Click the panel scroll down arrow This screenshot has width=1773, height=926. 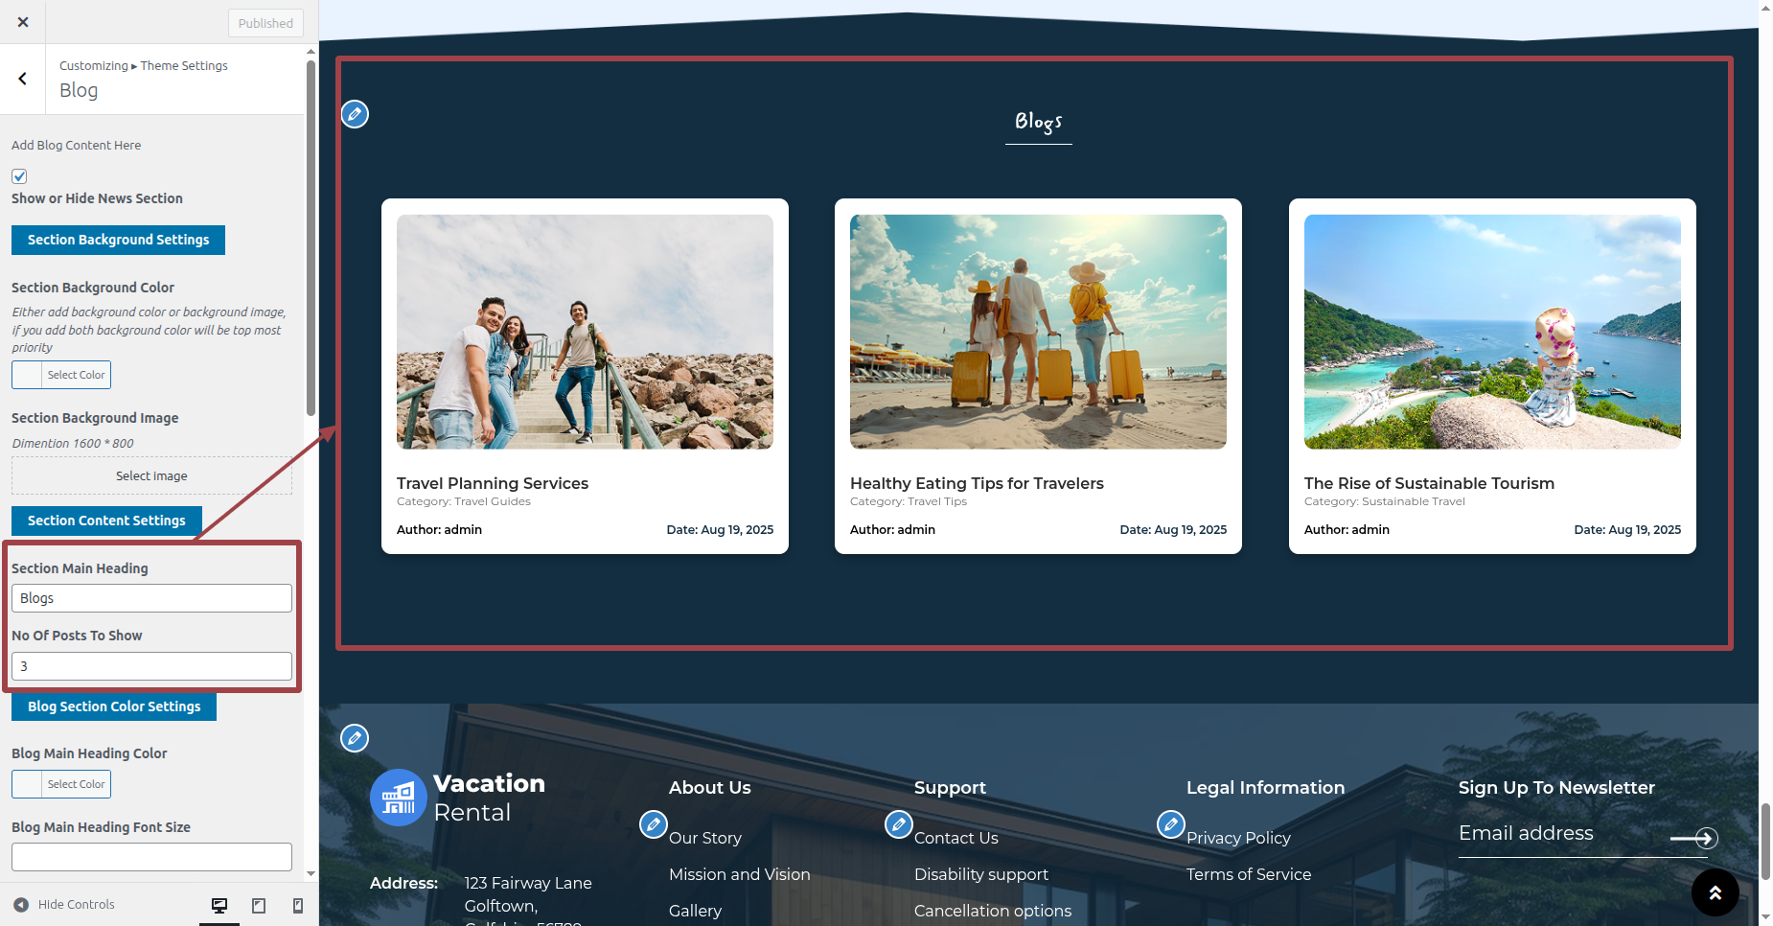point(311,874)
